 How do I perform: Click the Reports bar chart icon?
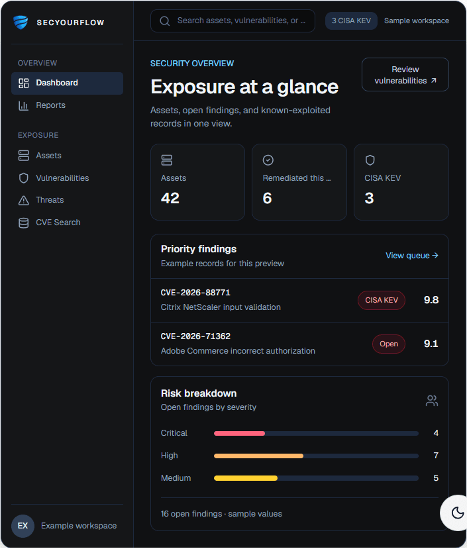tap(23, 105)
